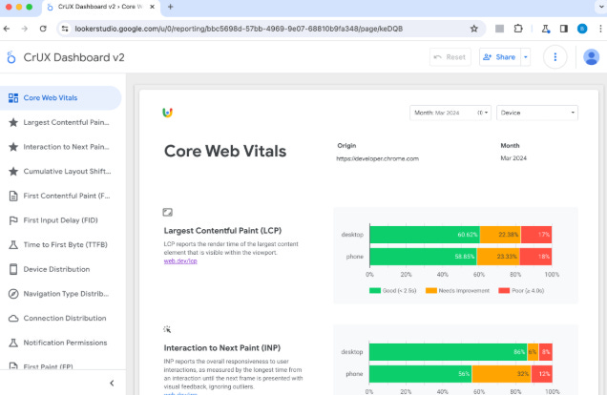Bookmark page with star icon

coord(473,29)
